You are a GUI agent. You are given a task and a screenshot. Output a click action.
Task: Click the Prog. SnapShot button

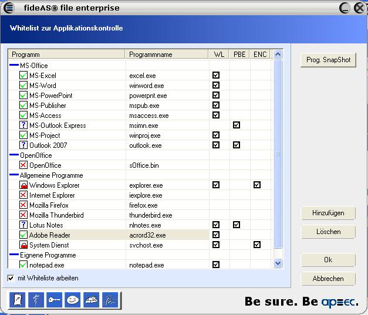tap(328, 60)
